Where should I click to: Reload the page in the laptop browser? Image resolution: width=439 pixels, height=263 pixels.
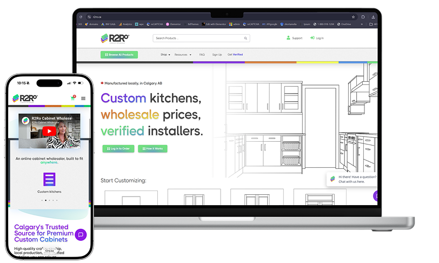tap(81, 17)
